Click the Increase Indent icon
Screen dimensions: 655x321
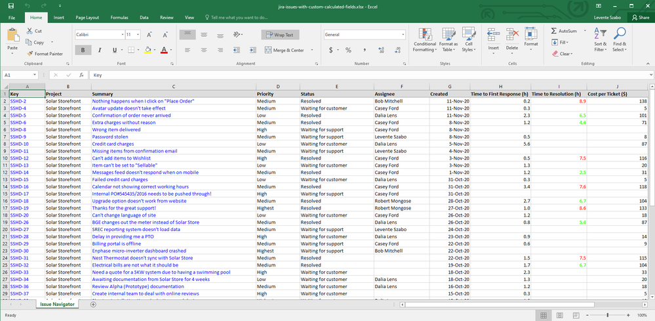click(x=252, y=50)
